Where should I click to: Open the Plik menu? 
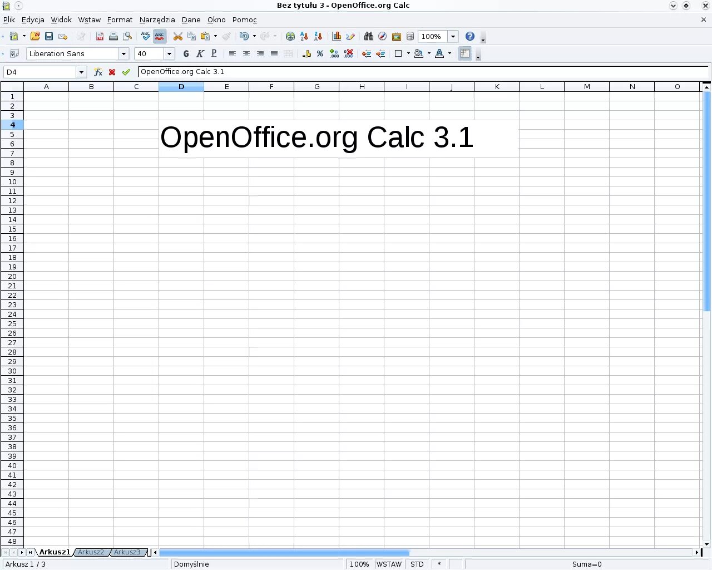[x=9, y=19]
